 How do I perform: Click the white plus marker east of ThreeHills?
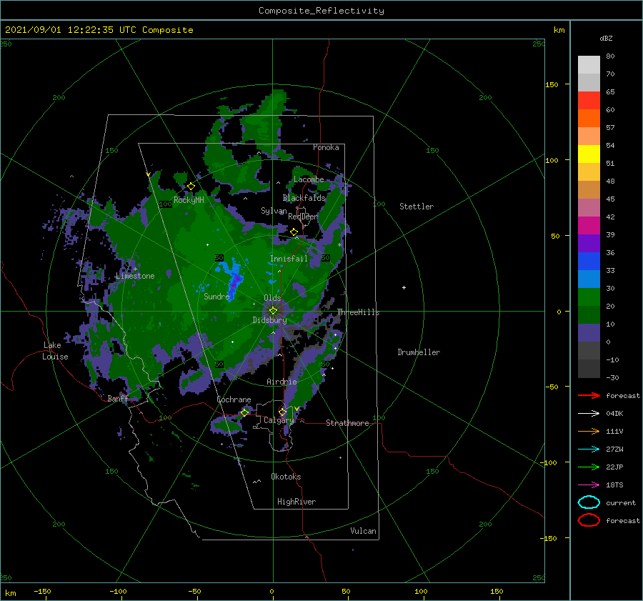pyautogui.click(x=404, y=287)
